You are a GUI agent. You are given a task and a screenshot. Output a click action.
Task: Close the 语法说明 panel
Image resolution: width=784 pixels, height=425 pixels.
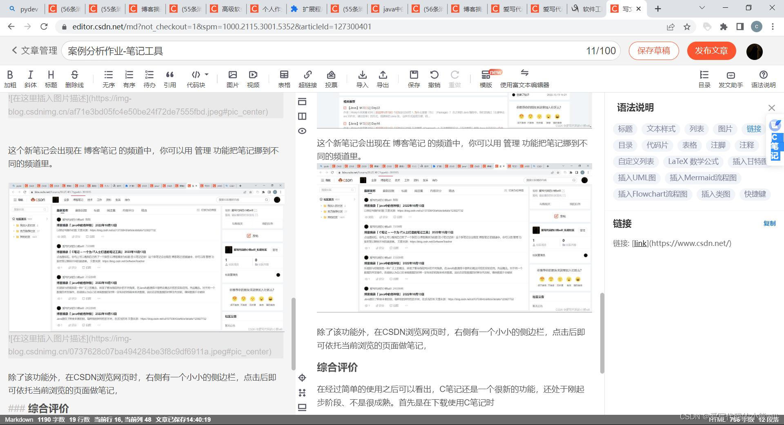click(771, 108)
